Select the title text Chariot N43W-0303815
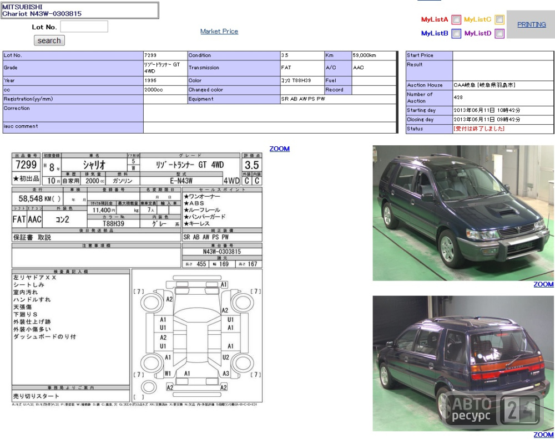This screenshot has width=555, height=440. point(42,14)
